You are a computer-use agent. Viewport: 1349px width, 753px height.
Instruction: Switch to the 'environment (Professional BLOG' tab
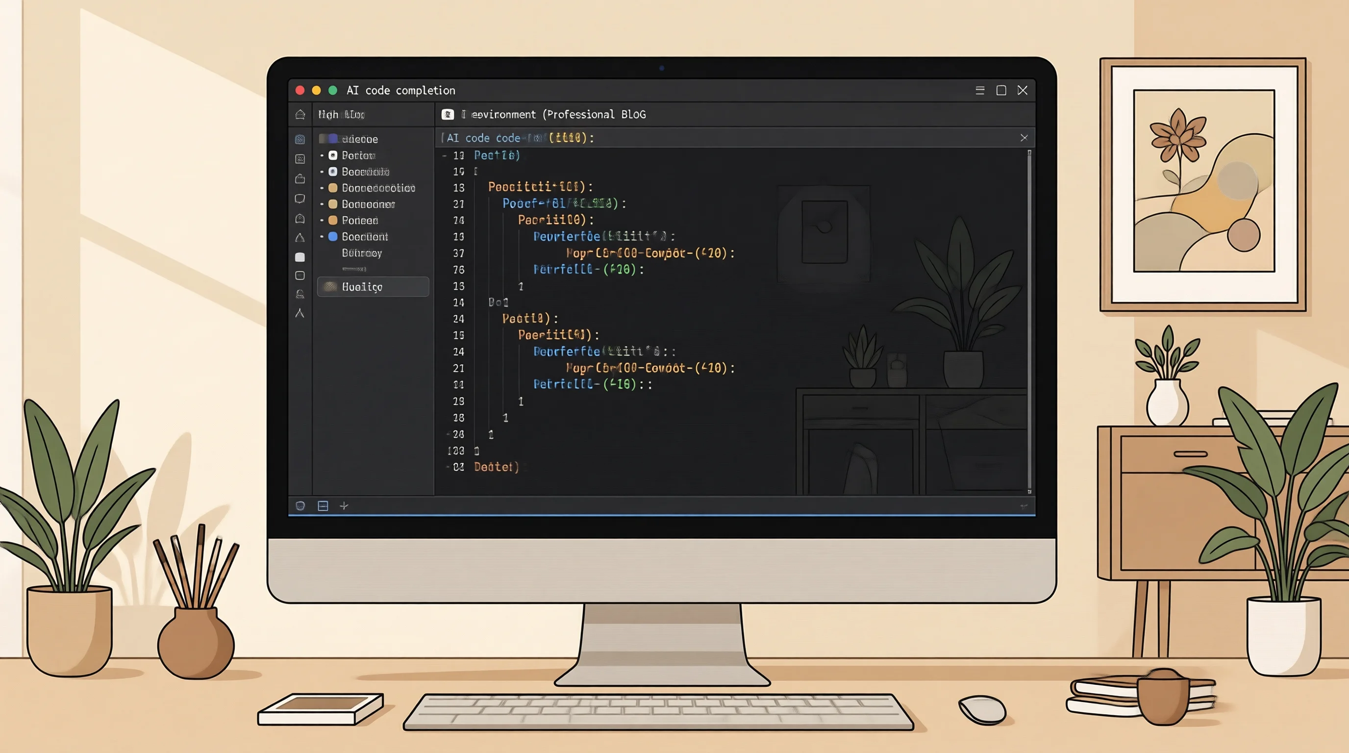coord(554,114)
